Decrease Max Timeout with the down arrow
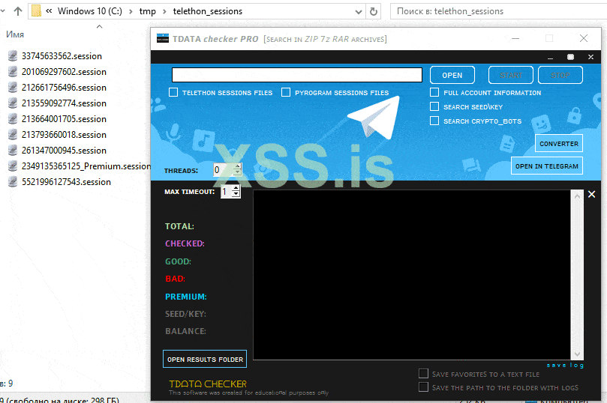This screenshot has width=607, height=403. 236,194
